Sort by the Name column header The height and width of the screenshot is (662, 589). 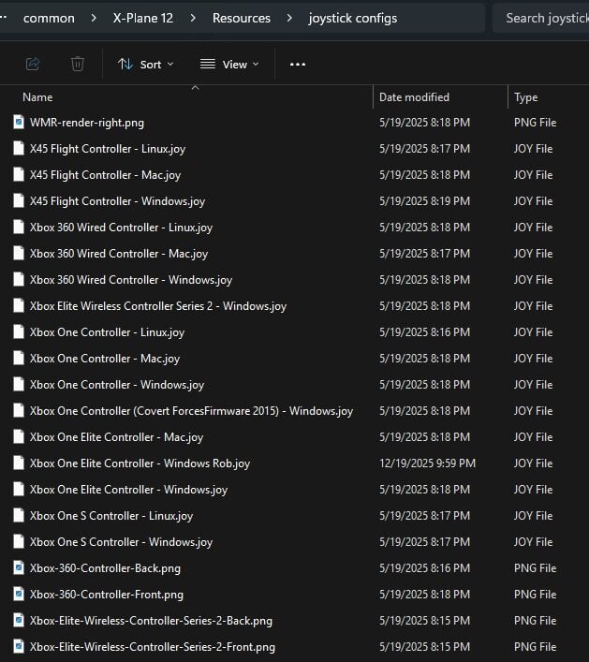point(37,97)
